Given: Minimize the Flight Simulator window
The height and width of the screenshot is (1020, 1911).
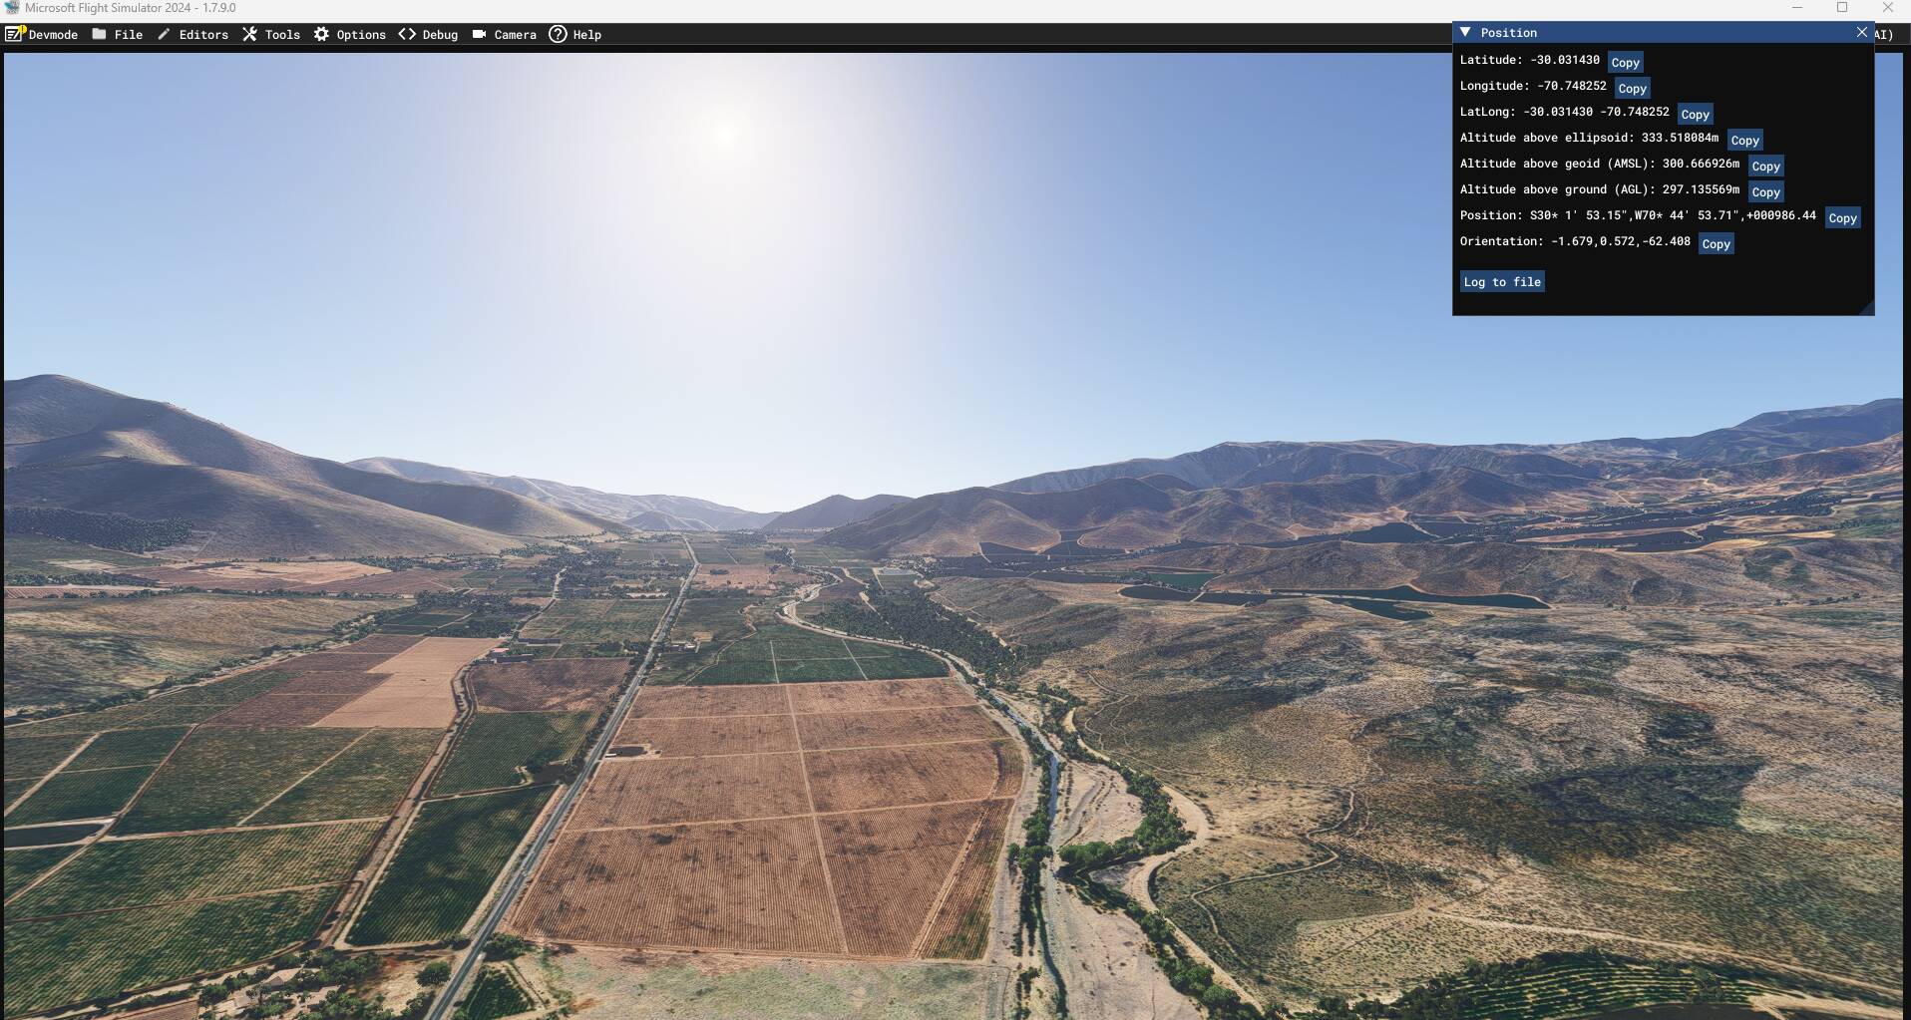Looking at the screenshot, I should (x=1797, y=8).
